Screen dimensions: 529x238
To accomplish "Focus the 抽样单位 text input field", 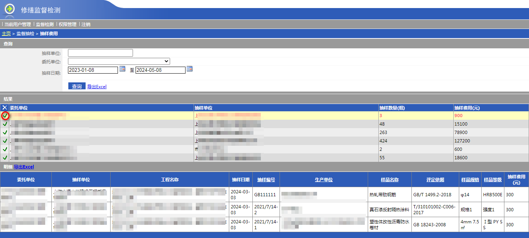I will point(100,53).
